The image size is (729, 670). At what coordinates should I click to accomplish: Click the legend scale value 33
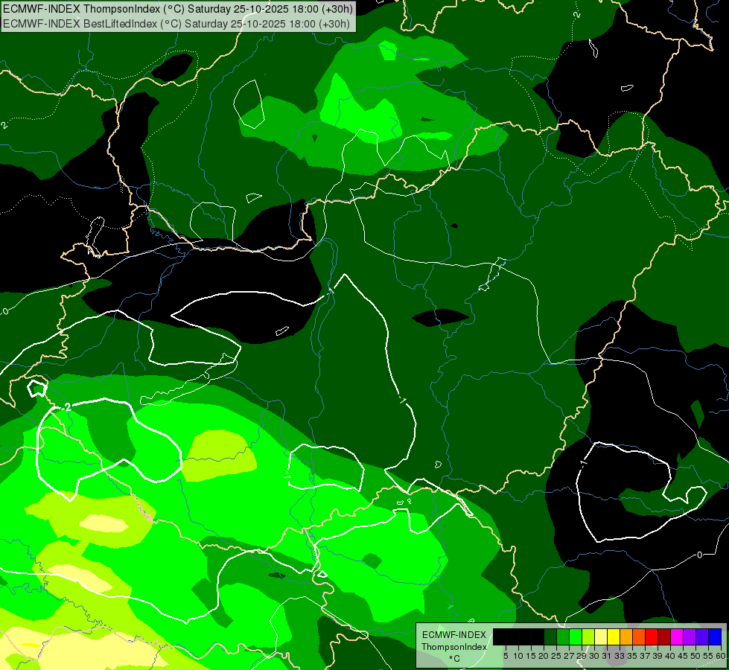point(620,656)
